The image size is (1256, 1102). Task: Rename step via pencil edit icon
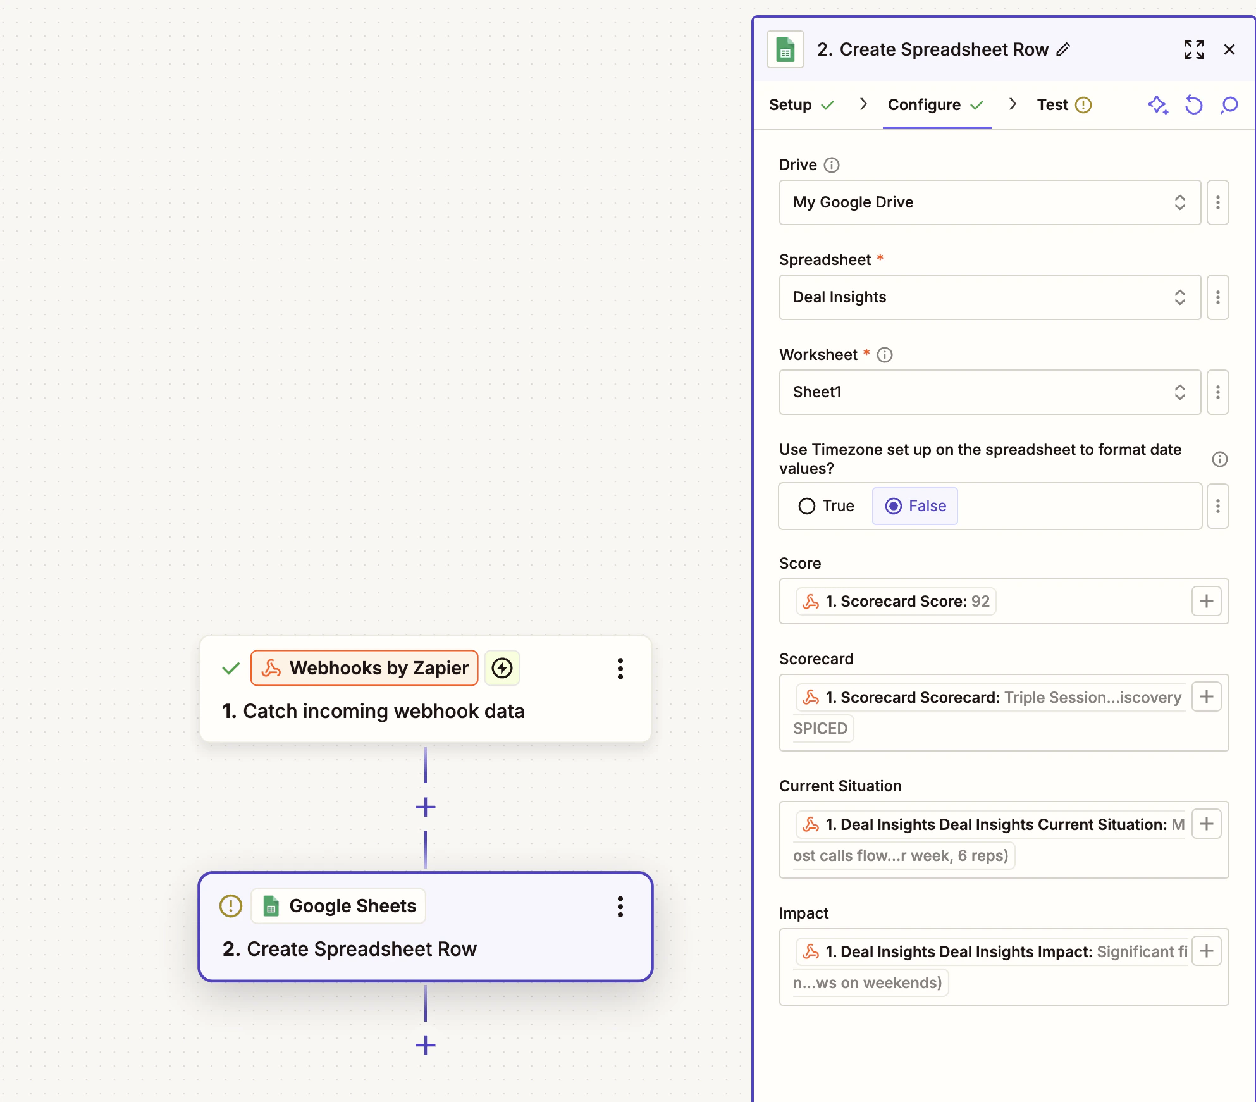1063,49
